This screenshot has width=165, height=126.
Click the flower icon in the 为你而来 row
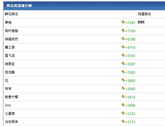[x=123, y=121]
